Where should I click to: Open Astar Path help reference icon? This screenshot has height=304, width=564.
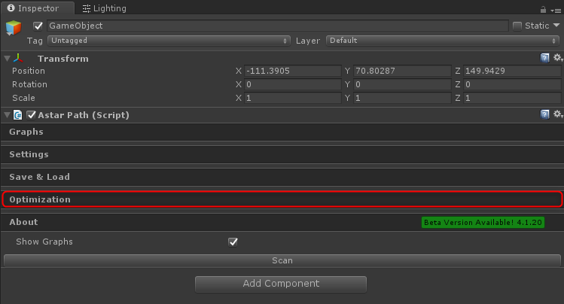coord(545,114)
